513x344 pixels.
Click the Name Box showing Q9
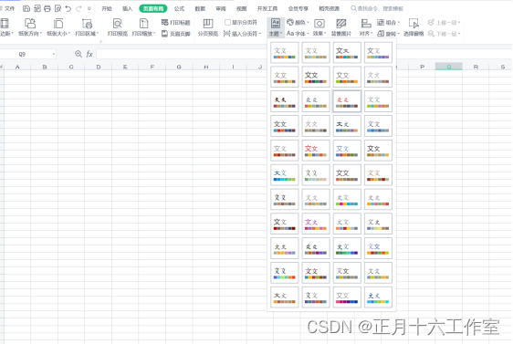[22, 54]
